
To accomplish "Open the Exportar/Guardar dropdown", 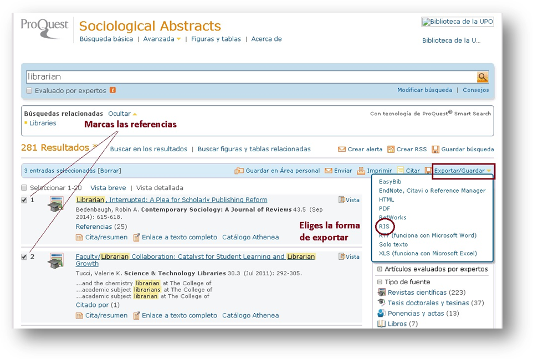I will click(x=462, y=171).
